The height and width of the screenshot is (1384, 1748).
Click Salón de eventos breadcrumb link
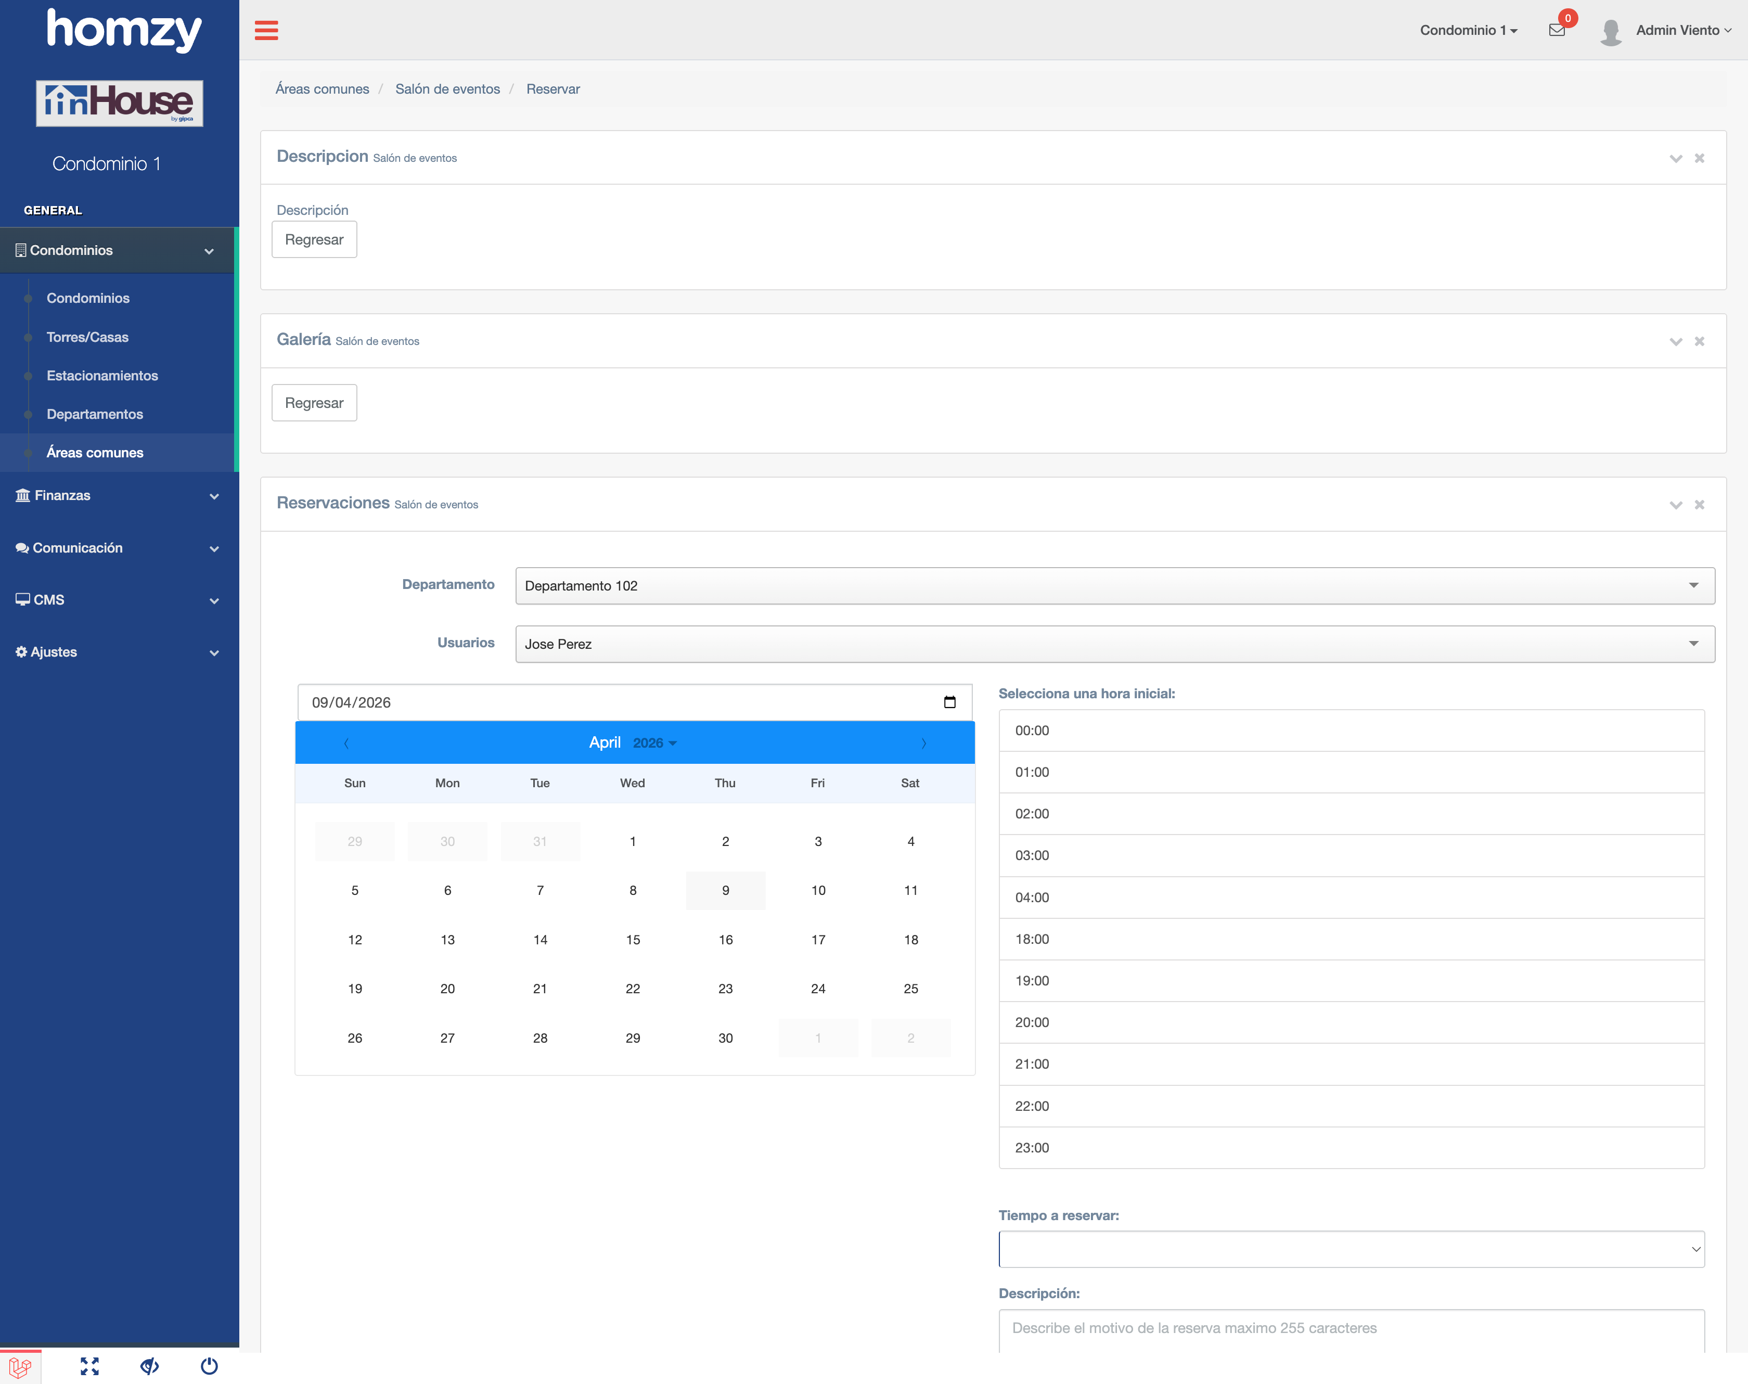coord(447,89)
